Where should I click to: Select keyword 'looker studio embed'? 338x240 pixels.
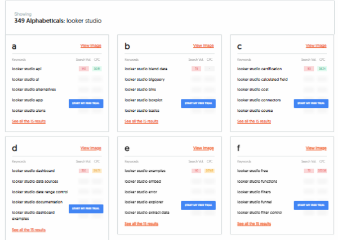143,182
